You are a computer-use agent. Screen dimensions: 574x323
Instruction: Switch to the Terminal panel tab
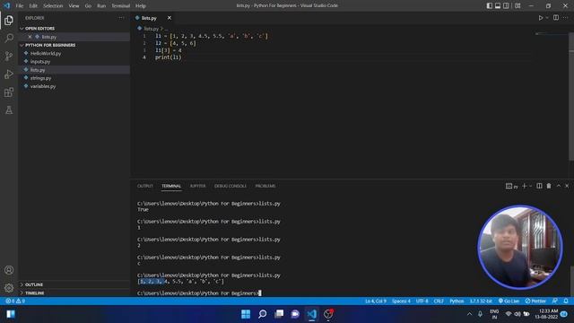pyautogui.click(x=171, y=186)
